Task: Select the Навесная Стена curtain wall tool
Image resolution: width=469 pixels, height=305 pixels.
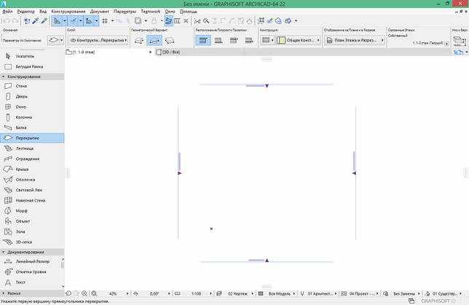Action: tap(32, 200)
